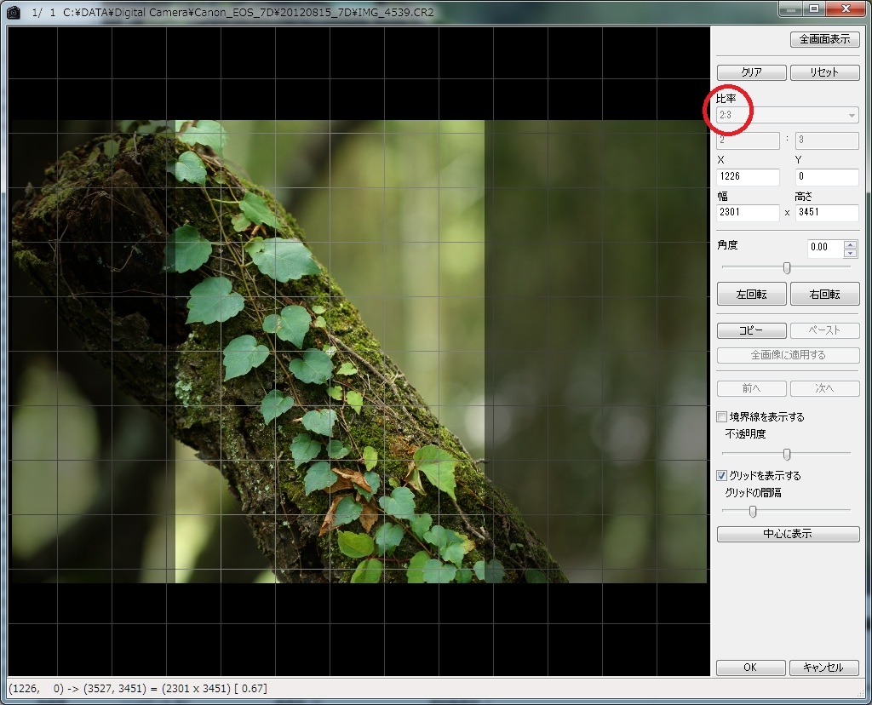Click the コピー button

(x=751, y=330)
